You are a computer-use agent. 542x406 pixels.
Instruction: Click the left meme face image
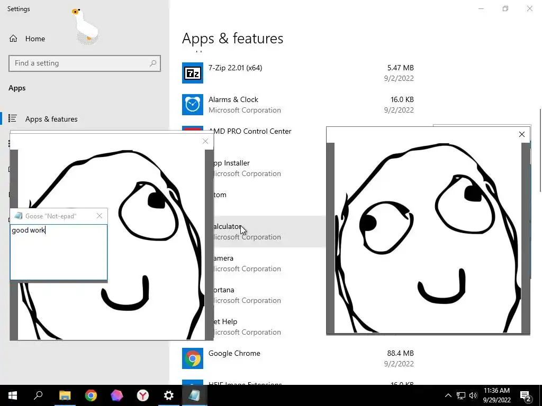point(111,244)
